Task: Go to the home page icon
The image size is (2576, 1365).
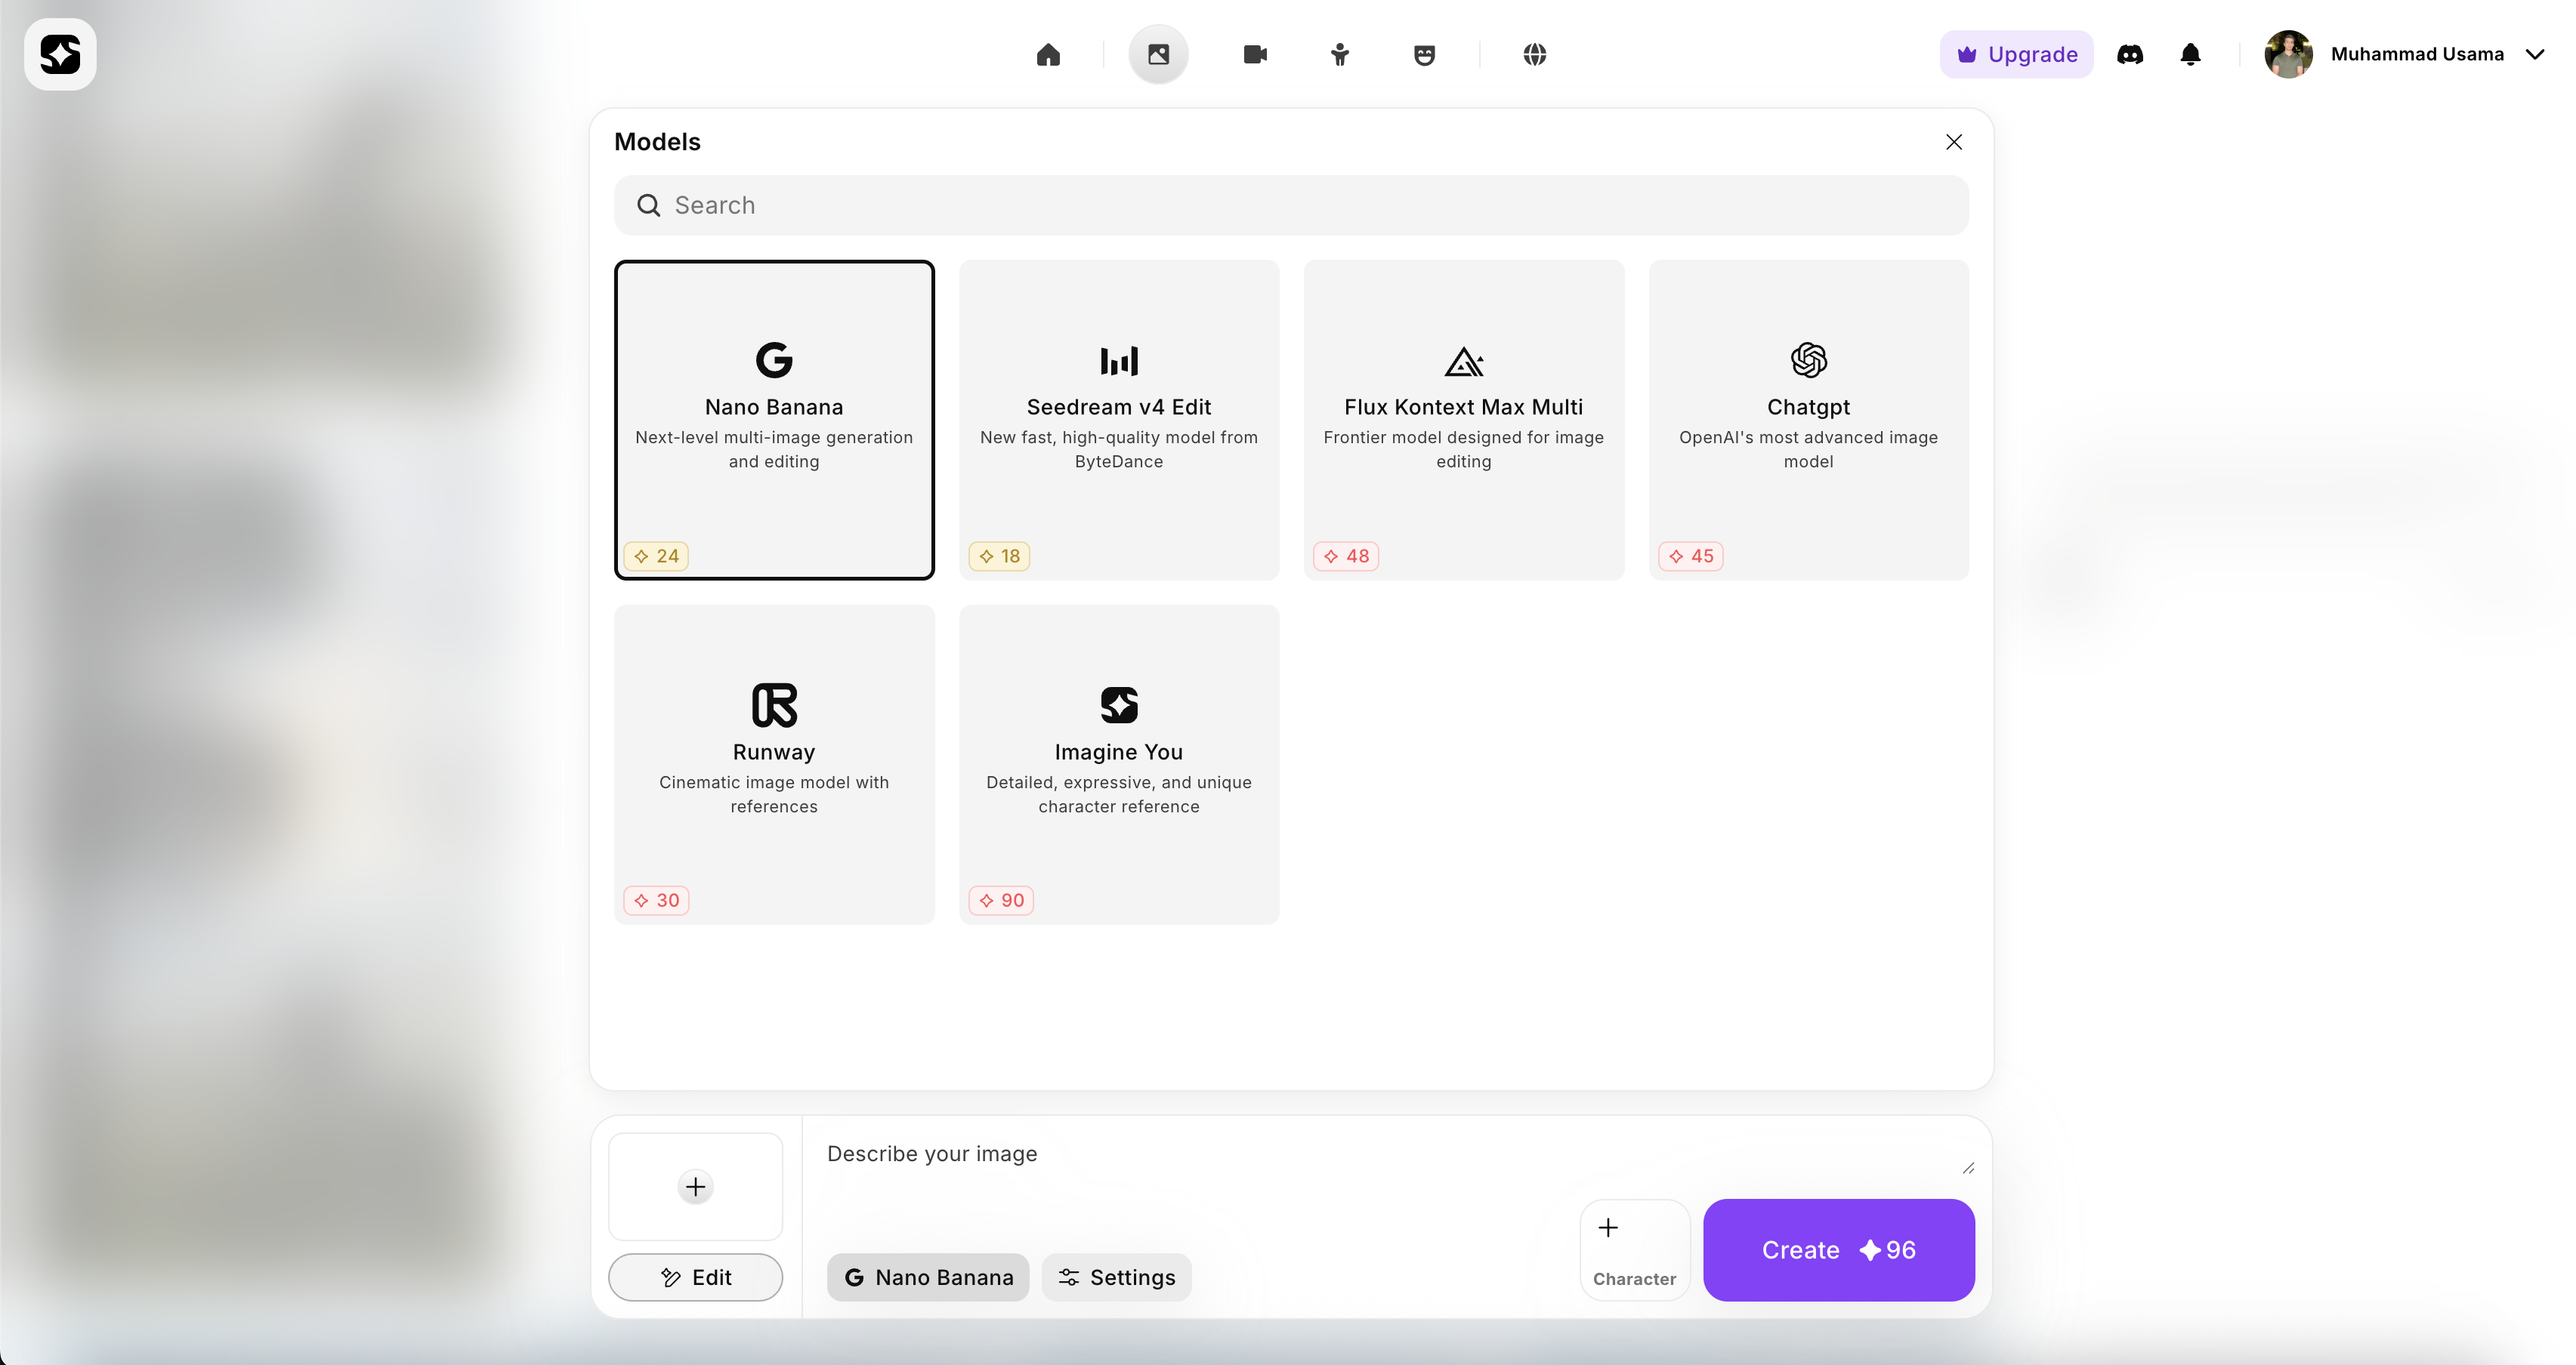Action: (x=1048, y=54)
